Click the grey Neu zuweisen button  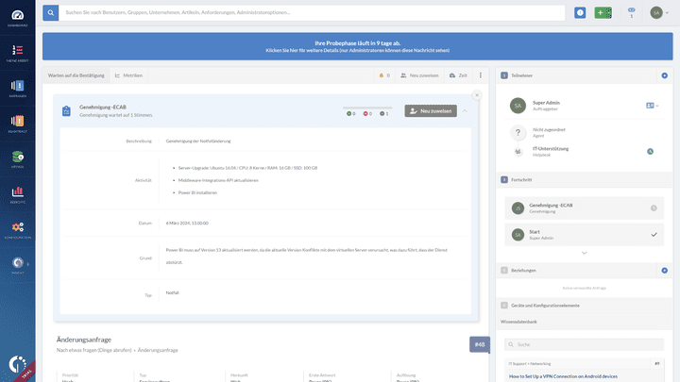(431, 111)
